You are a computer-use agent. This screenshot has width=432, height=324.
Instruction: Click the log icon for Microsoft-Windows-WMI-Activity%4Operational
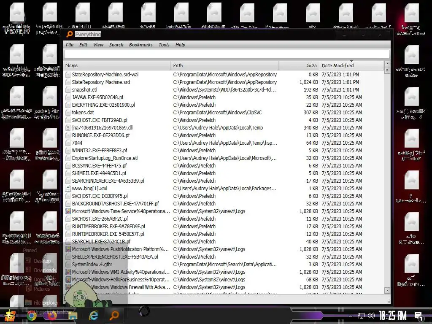[x=68, y=272]
